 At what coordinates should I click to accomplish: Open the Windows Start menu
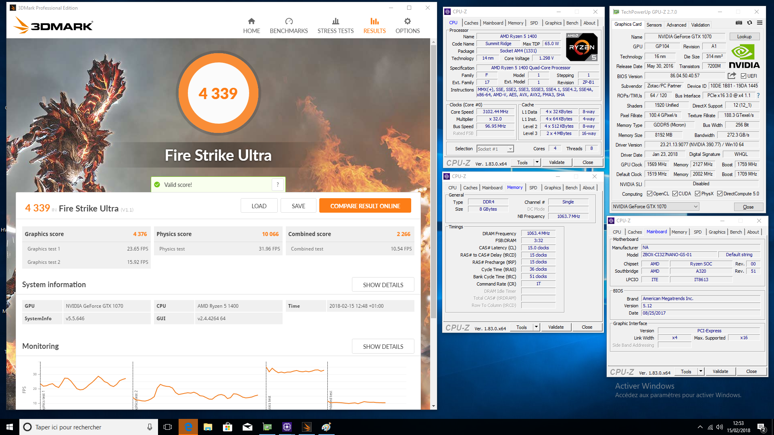point(10,427)
